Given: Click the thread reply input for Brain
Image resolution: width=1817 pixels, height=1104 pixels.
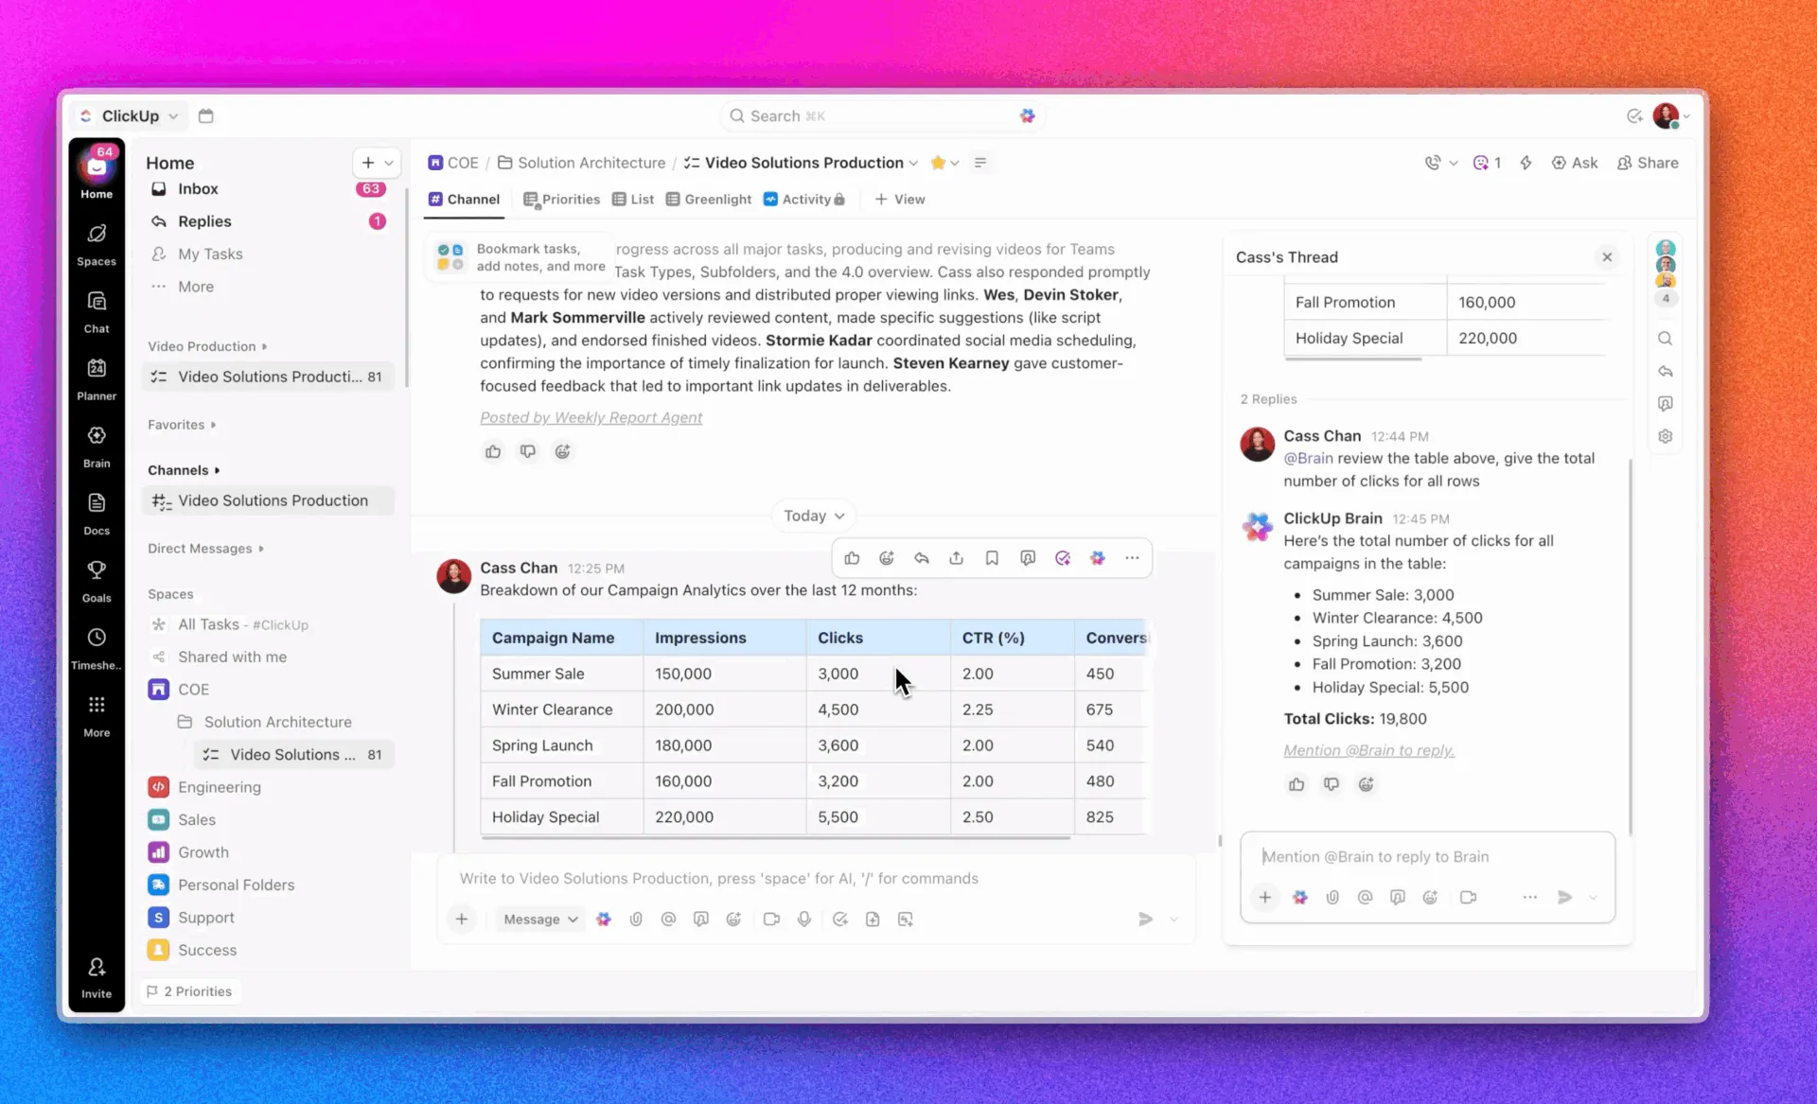Looking at the screenshot, I should [1427, 856].
